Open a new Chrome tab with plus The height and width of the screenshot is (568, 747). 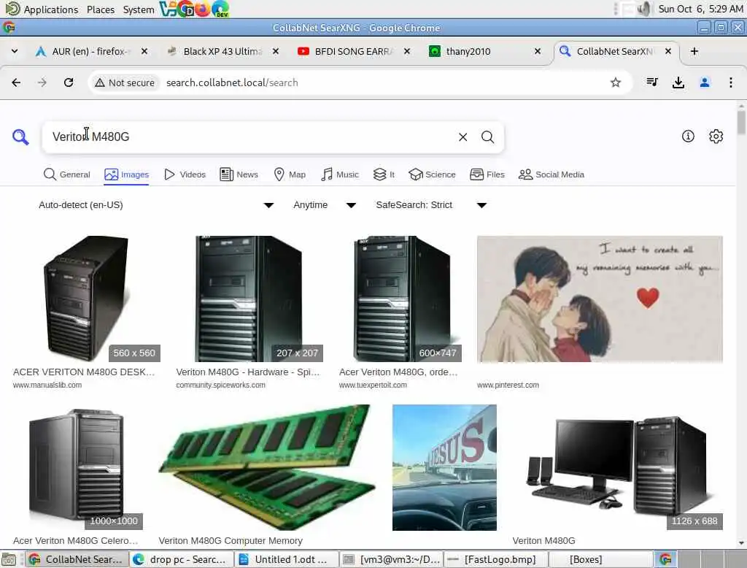694,51
